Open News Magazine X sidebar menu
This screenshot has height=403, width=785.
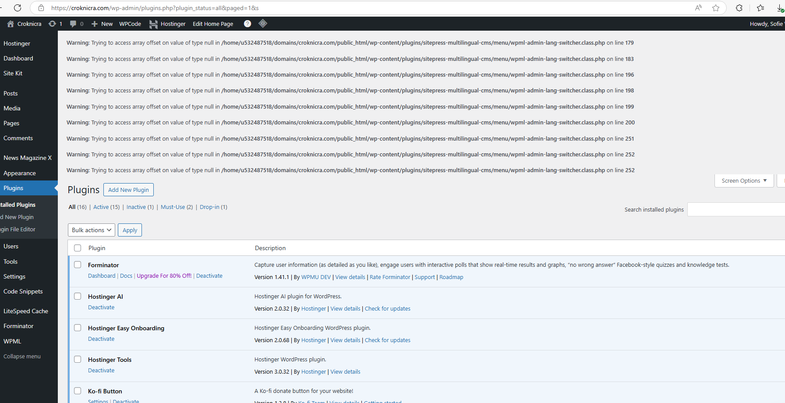click(28, 158)
